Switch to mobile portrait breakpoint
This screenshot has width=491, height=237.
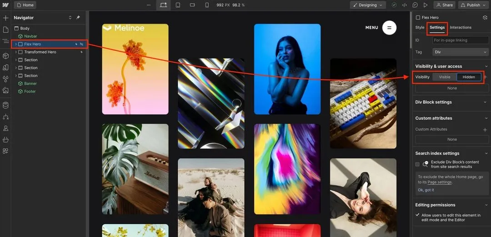click(x=207, y=5)
